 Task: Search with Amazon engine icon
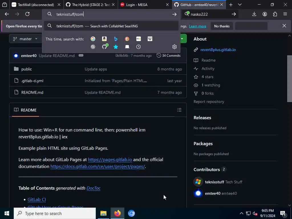(104, 39)
